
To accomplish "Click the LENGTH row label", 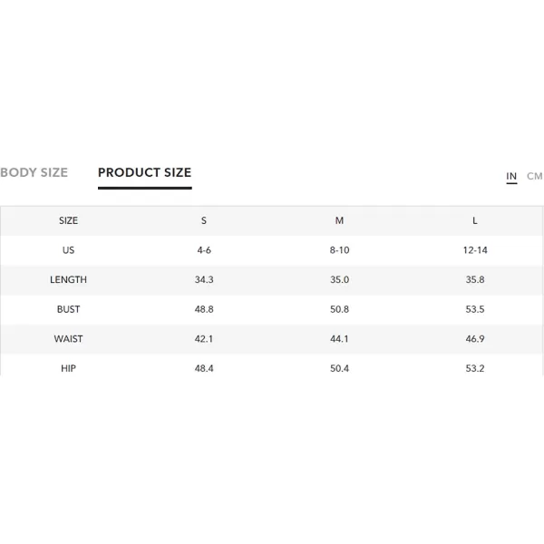I will pyautogui.click(x=68, y=279).
